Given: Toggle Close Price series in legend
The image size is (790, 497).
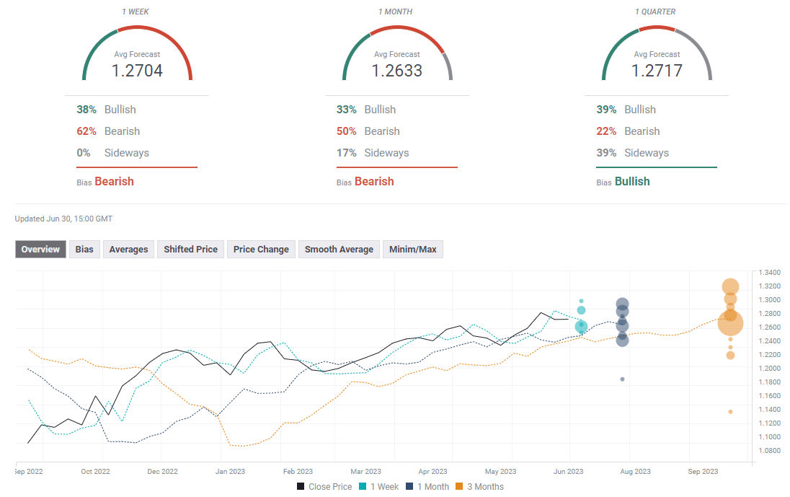Looking at the screenshot, I should point(324,487).
